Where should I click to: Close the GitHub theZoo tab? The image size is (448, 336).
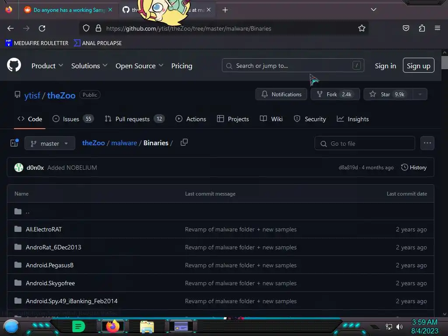click(x=209, y=10)
